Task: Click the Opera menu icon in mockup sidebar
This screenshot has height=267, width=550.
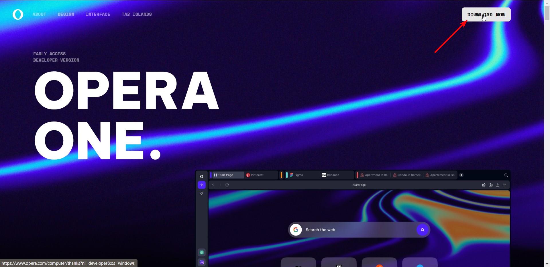Action: [x=202, y=176]
